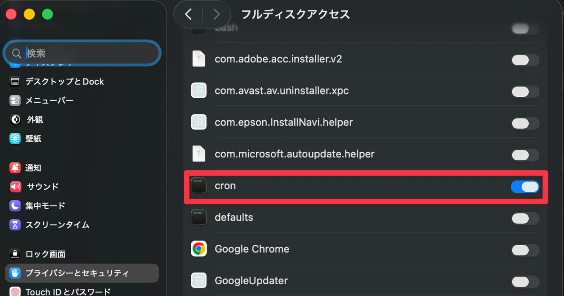Enable com.adobe.acc.installer.v2 toggle
564x296 pixels.
(x=525, y=60)
